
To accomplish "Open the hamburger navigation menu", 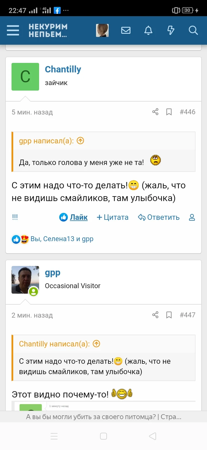I will click(13, 31).
